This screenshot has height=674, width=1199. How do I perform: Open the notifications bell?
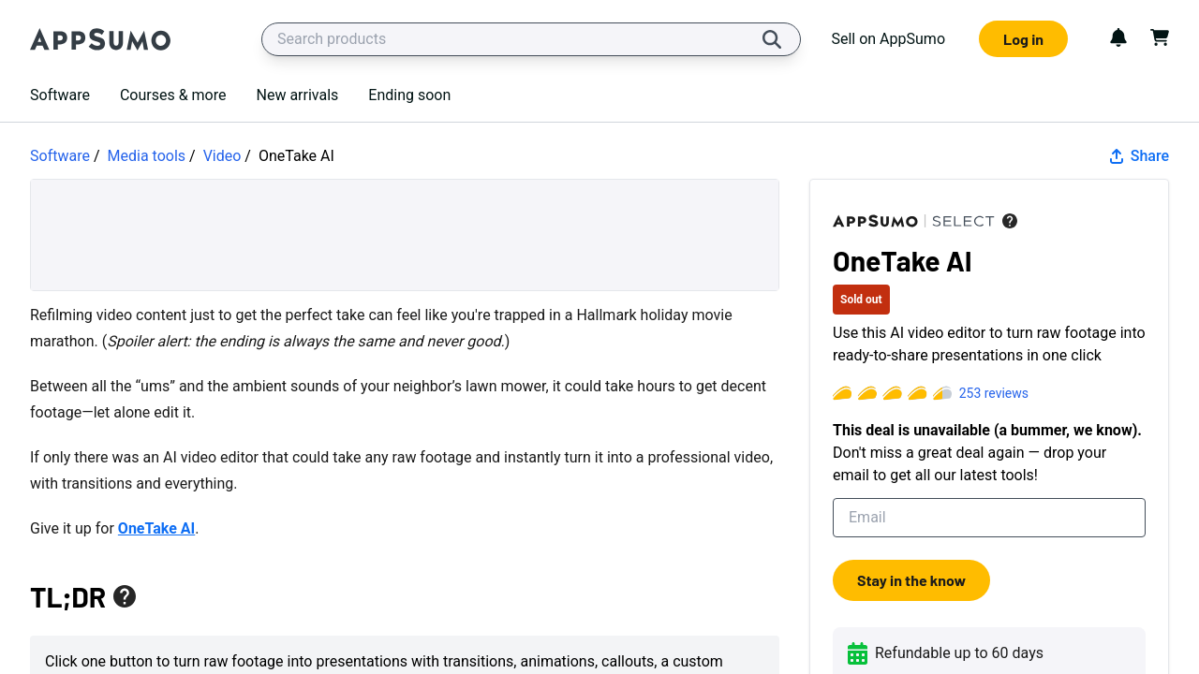[1118, 37]
